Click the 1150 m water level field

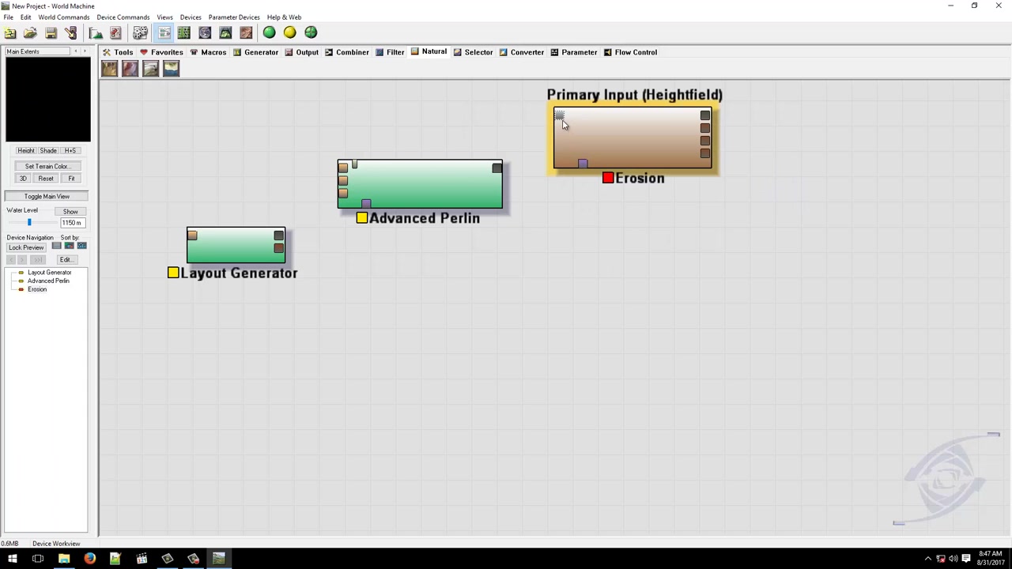[x=71, y=223]
